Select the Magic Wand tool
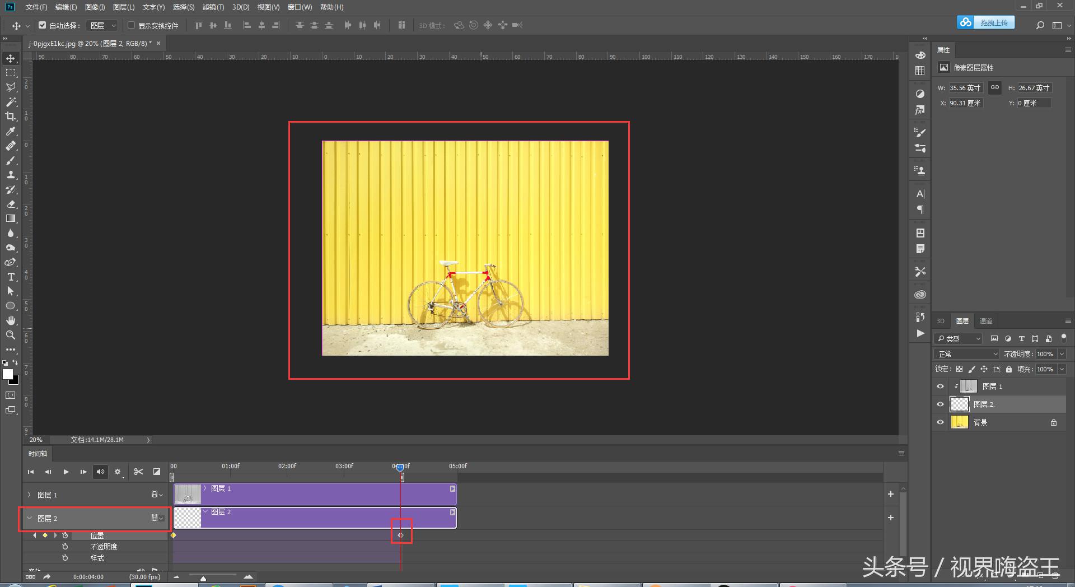Image resolution: width=1075 pixels, height=587 pixels. tap(11, 102)
